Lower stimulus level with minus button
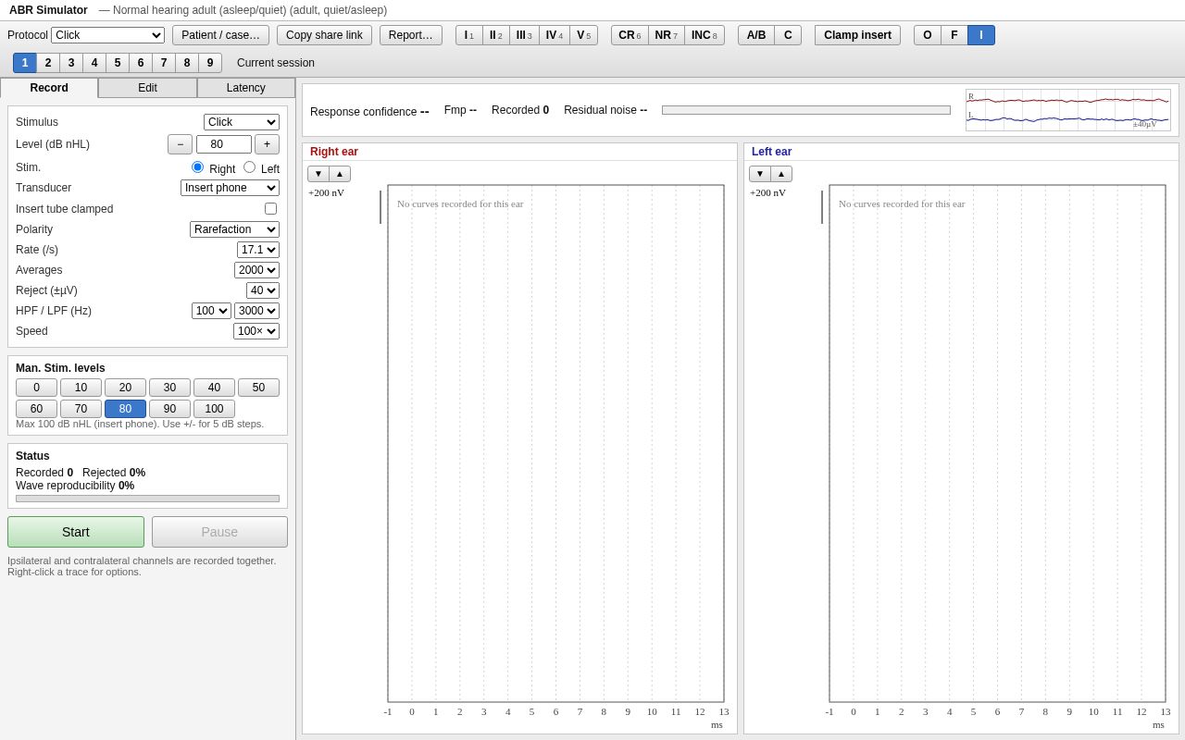The width and height of the screenshot is (1185, 740). coord(180,144)
